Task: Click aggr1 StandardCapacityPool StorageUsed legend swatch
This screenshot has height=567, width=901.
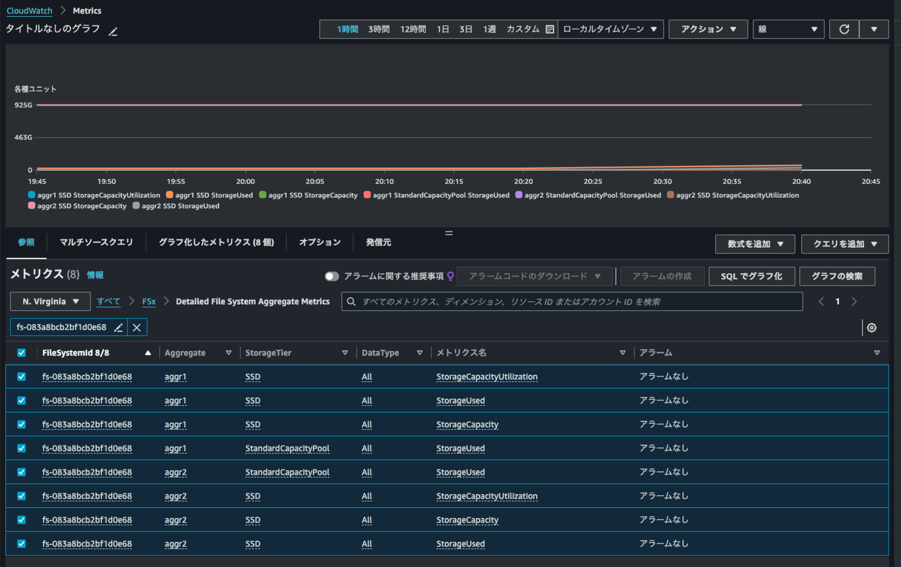Action: (367, 195)
